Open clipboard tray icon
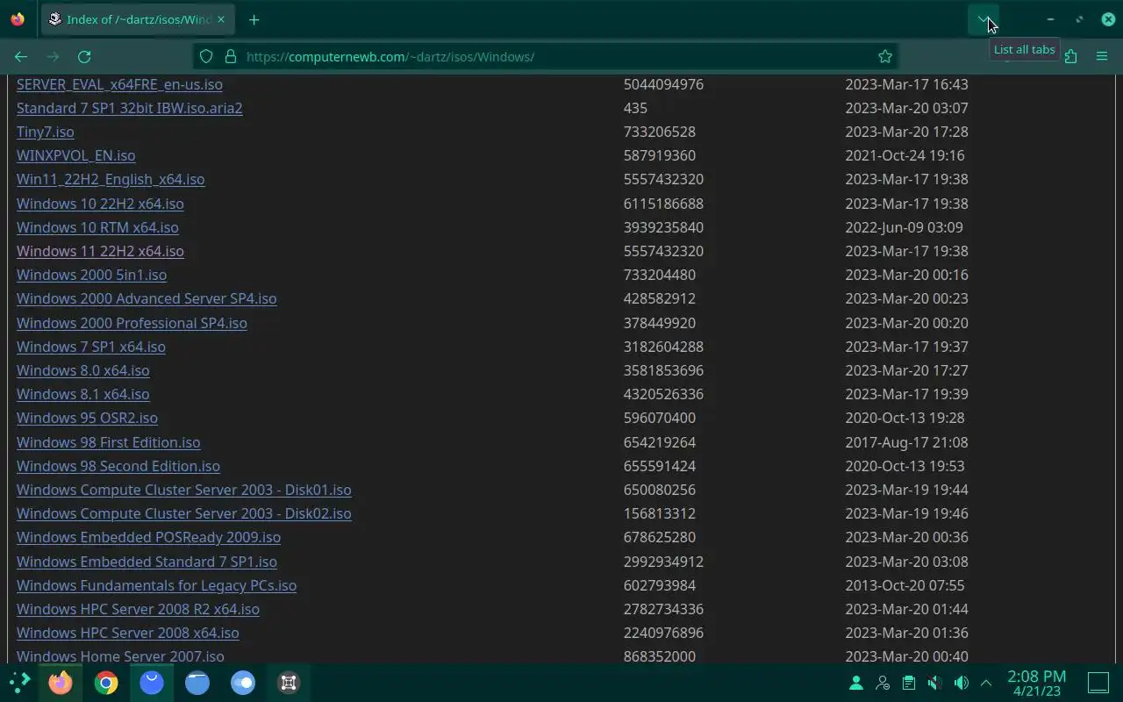 909,683
